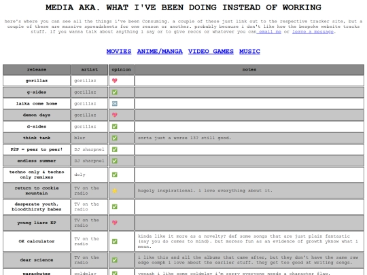367x275 pixels.
Task: Open the MUSIC link
Action: click(249, 51)
